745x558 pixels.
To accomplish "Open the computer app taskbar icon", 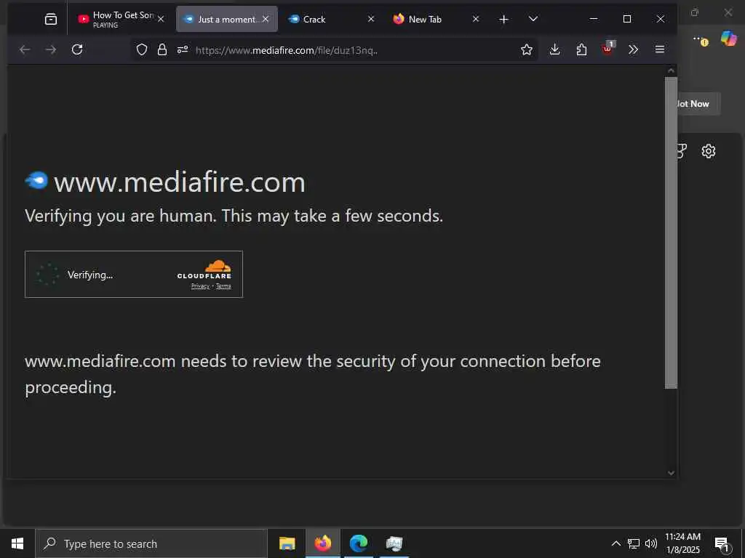I will point(394,543).
